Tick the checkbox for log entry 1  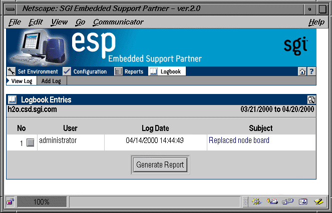click(30, 142)
